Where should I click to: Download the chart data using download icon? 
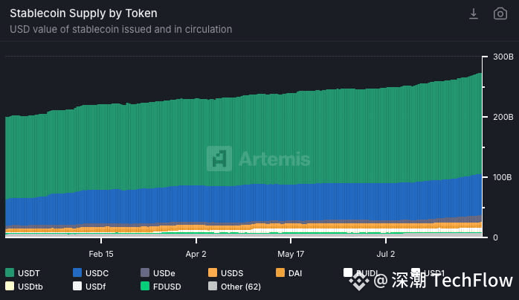pyautogui.click(x=474, y=14)
